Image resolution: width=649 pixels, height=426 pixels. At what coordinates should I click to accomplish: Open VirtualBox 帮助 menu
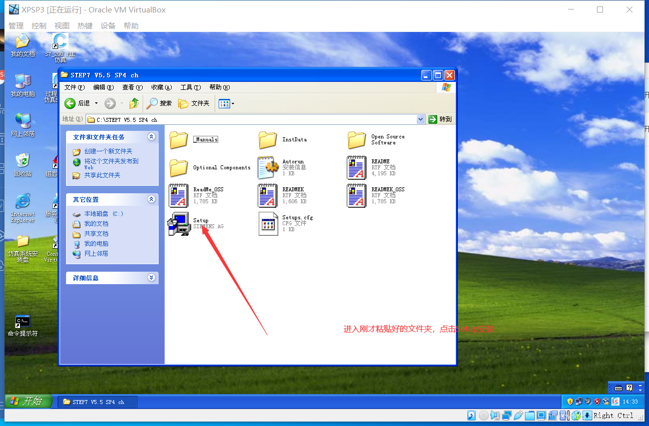(x=131, y=25)
